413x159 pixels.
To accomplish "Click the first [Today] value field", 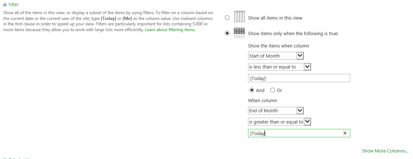I will click(x=299, y=78).
